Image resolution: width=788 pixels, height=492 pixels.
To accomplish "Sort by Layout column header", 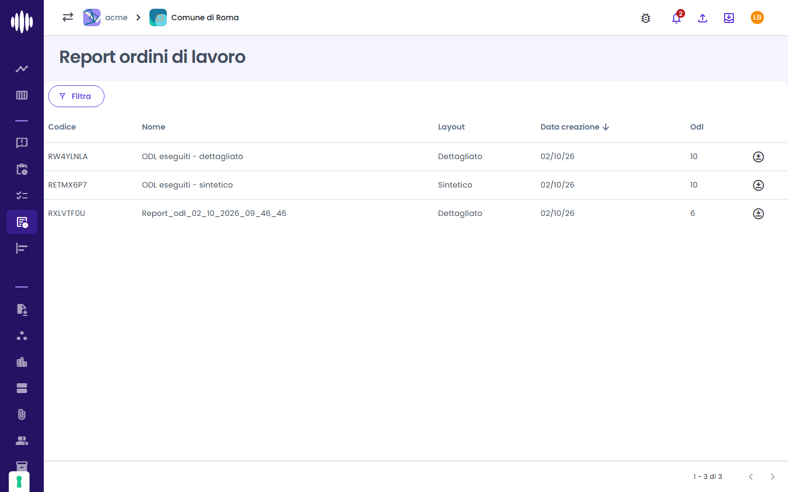I will (x=451, y=127).
